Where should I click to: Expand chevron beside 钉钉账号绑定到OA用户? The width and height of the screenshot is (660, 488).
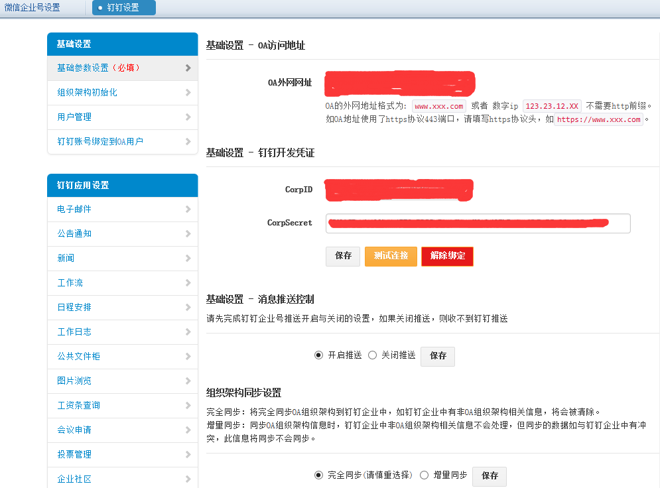[x=188, y=141]
